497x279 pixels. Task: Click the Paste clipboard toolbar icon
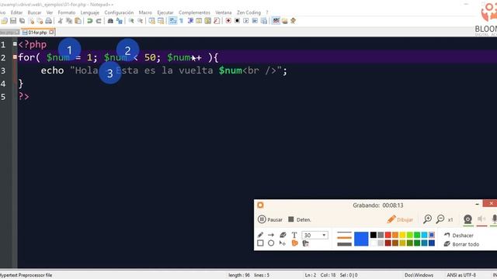tap(78, 21)
